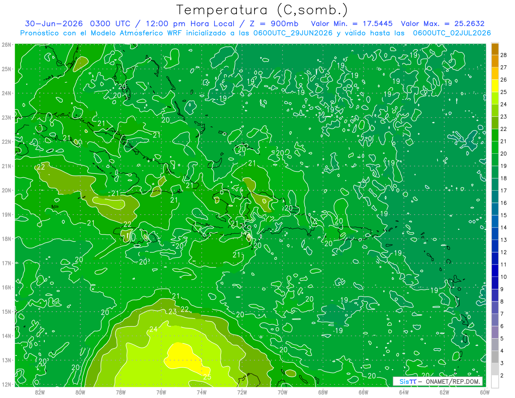The image size is (515, 398).
Task: Click the colorbar label '2'
Action: 502,376
